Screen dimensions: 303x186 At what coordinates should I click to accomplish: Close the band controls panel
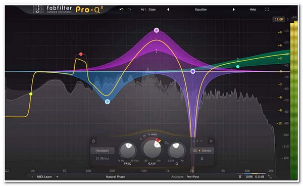[211, 141]
